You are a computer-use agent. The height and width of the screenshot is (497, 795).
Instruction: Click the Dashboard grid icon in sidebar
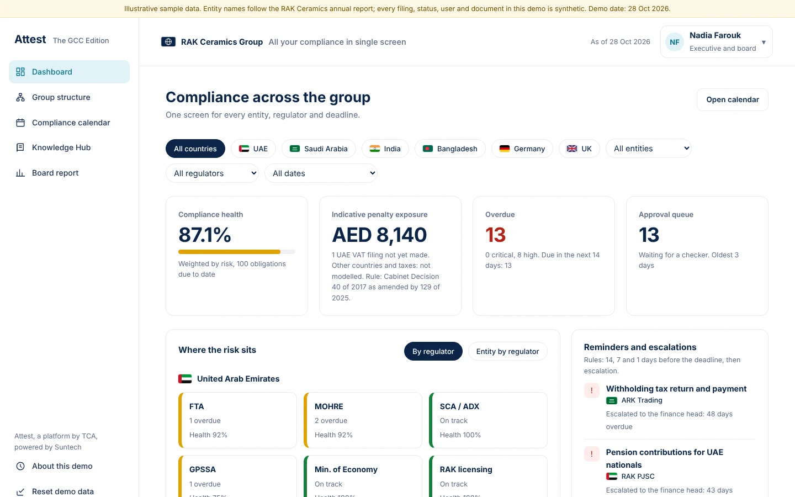[20, 72]
